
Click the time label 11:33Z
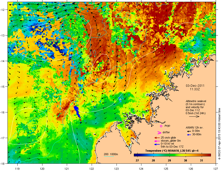tap(195, 89)
